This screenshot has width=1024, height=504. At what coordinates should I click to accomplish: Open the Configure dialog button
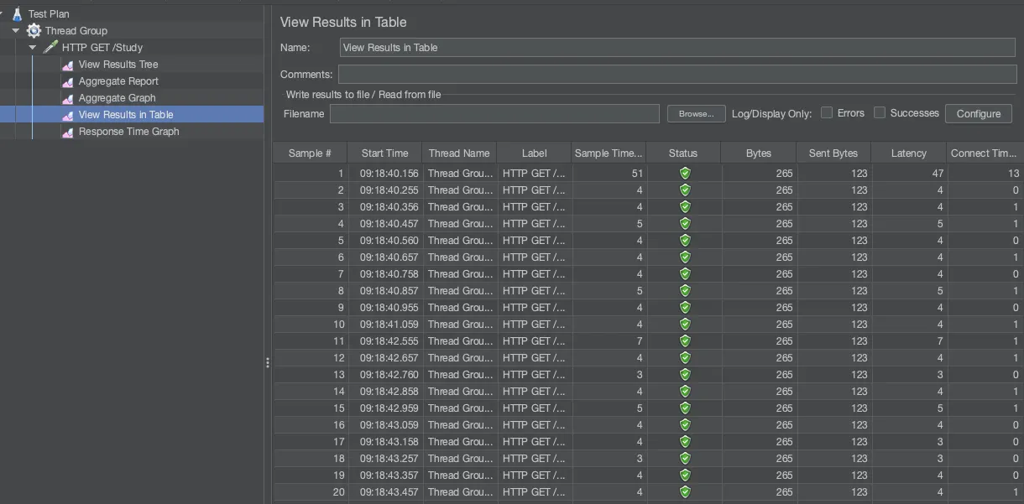pos(978,113)
